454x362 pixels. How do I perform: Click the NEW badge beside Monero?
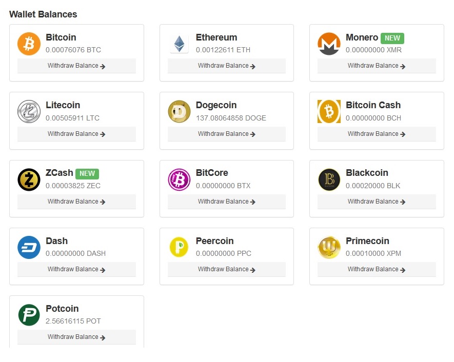(x=392, y=38)
